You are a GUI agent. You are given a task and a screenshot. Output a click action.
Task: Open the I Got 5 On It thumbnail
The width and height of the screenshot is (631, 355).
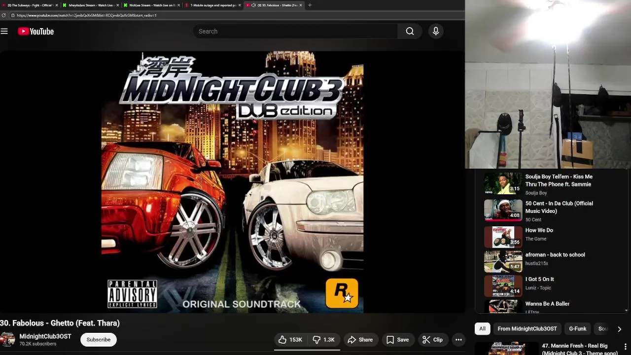coord(503,285)
